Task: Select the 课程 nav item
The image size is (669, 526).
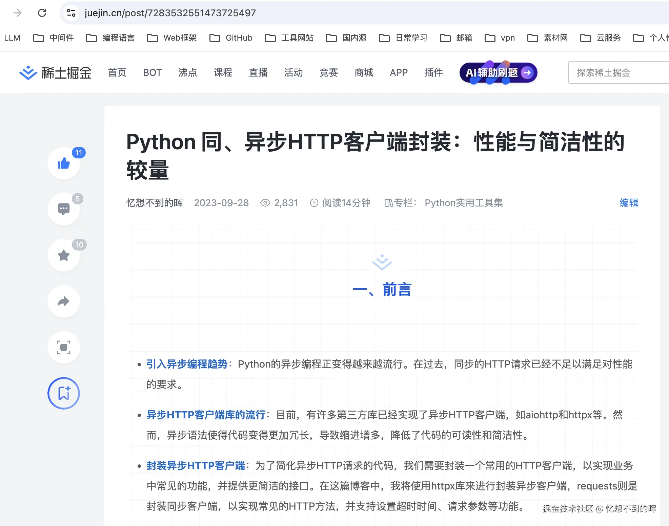Action: pyautogui.click(x=223, y=72)
